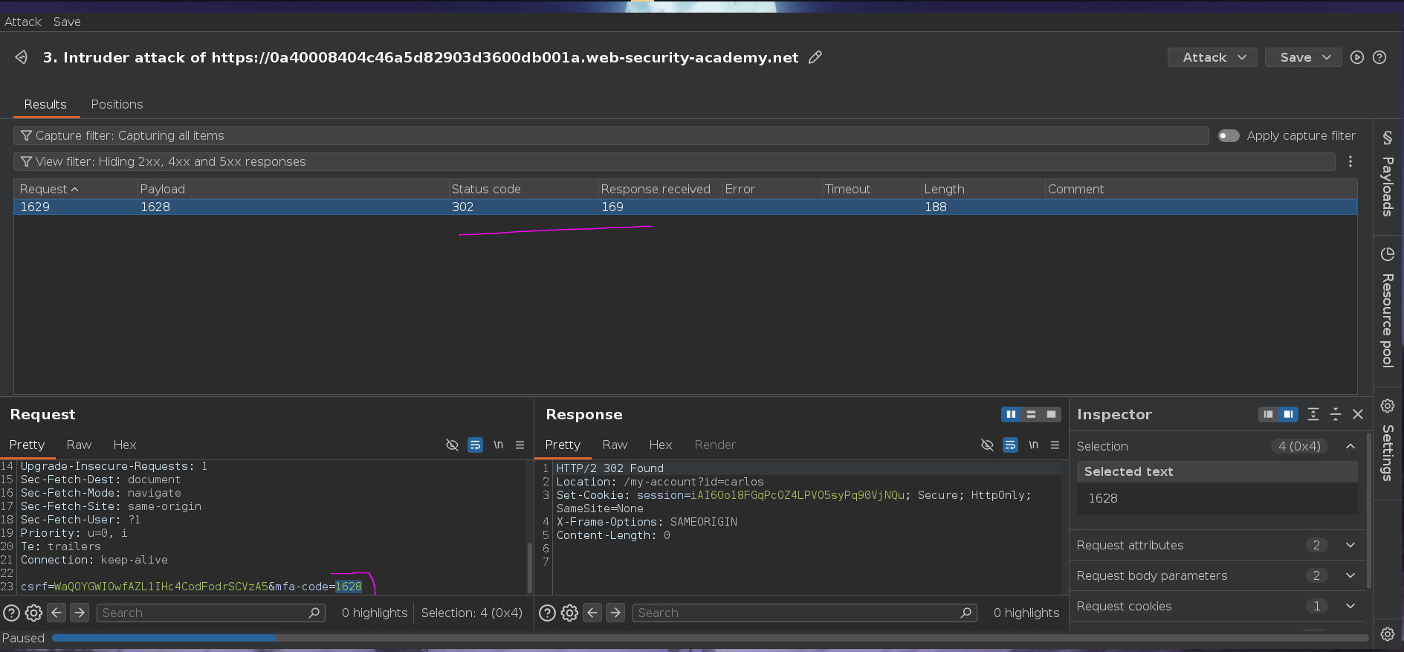1404x652 pixels.
Task: Open the Settings side panel
Action: 1388,440
